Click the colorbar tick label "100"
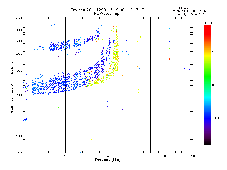The image size is (227, 170). (x=215, y=52)
